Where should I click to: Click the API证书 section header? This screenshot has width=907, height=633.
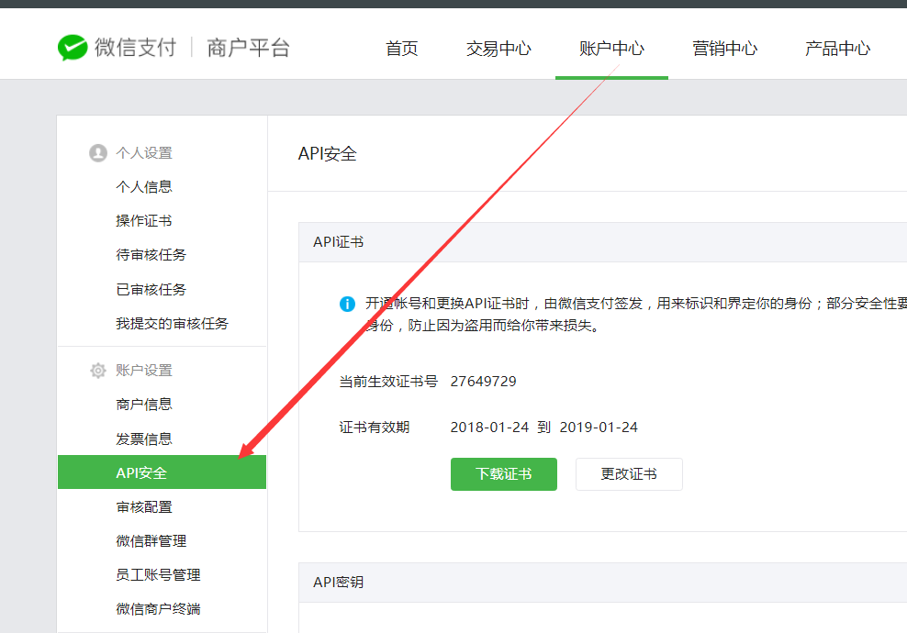point(339,242)
